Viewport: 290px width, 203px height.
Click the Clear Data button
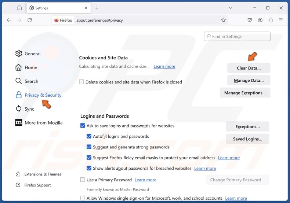tap(249, 68)
